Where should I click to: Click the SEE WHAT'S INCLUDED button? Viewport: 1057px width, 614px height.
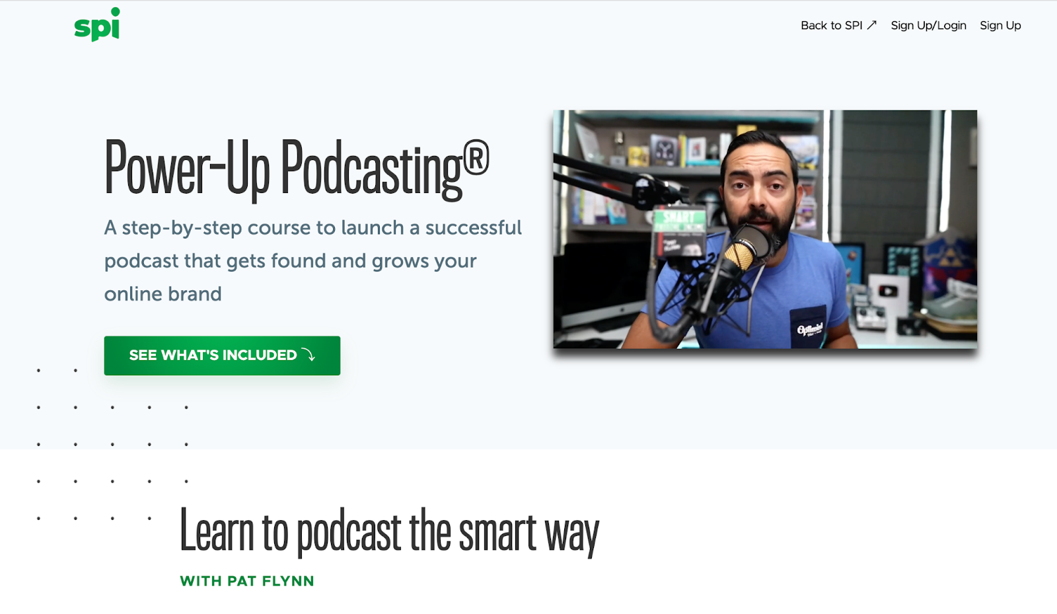pos(221,355)
